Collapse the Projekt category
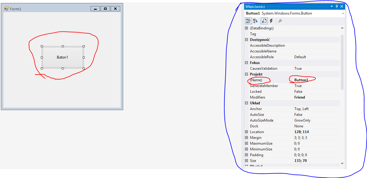 247,74
